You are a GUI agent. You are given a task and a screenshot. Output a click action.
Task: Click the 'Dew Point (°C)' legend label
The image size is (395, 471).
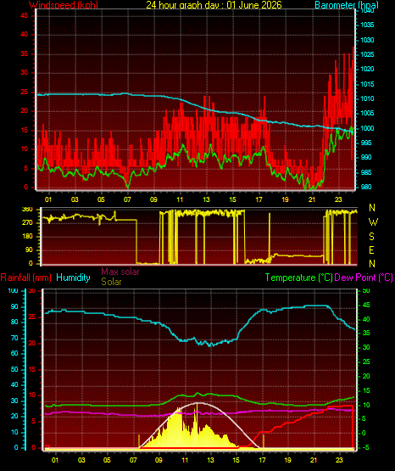[x=364, y=278]
